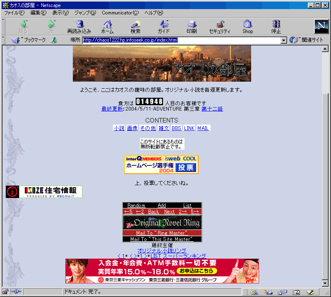
Task: Stop loading with 停止 icon
Action: tap(276, 27)
